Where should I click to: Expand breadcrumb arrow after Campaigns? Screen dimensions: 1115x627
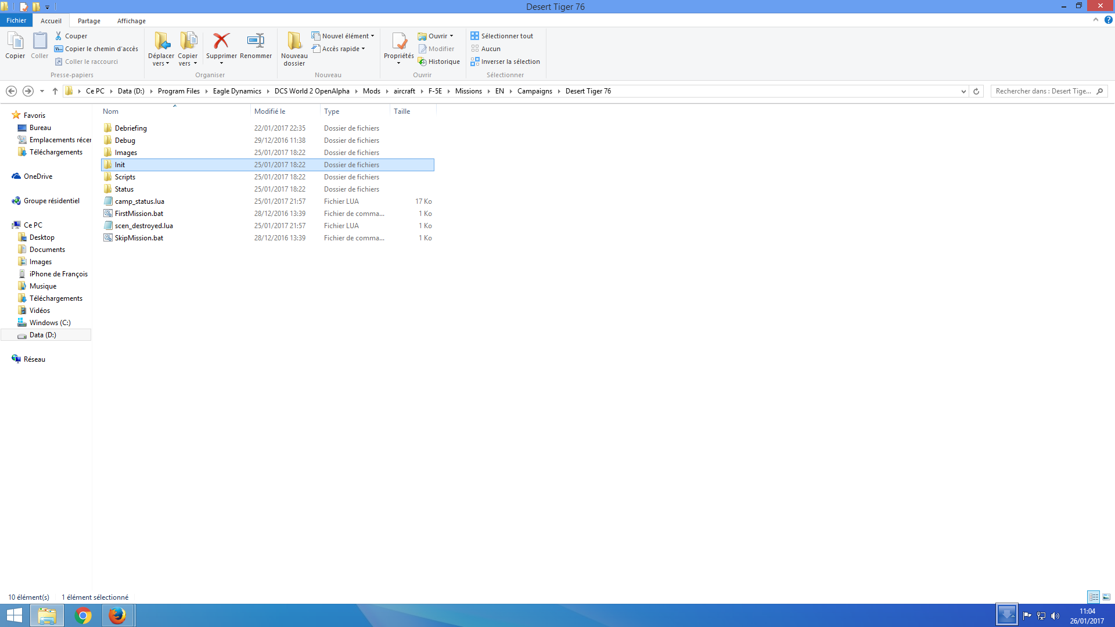click(559, 91)
